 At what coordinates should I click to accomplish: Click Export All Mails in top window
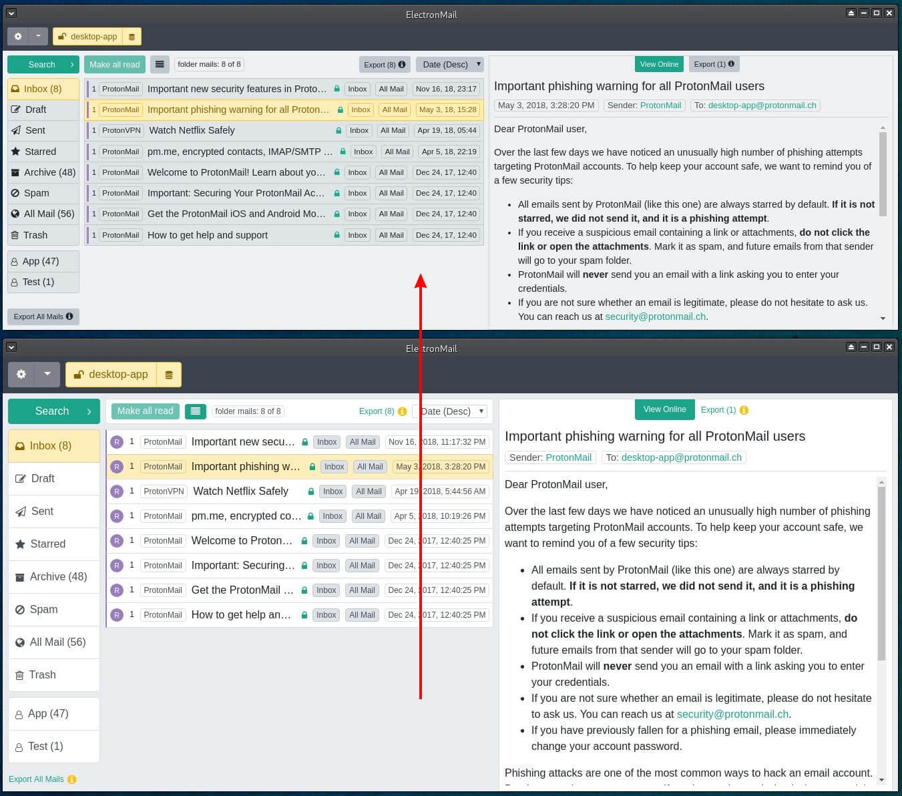[43, 317]
